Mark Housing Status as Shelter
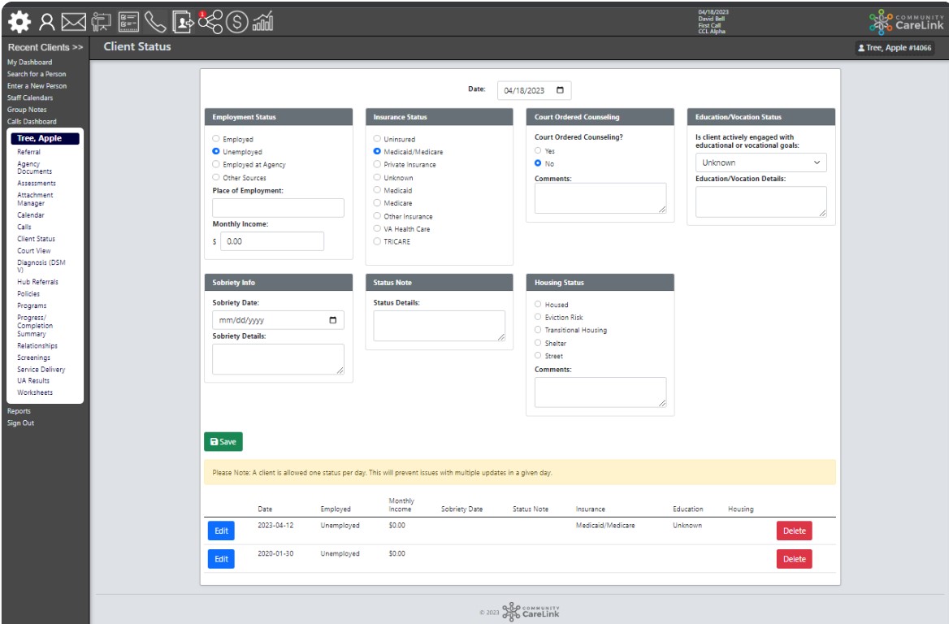This screenshot has width=949, height=624. pyautogui.click(x=536, y=343)
